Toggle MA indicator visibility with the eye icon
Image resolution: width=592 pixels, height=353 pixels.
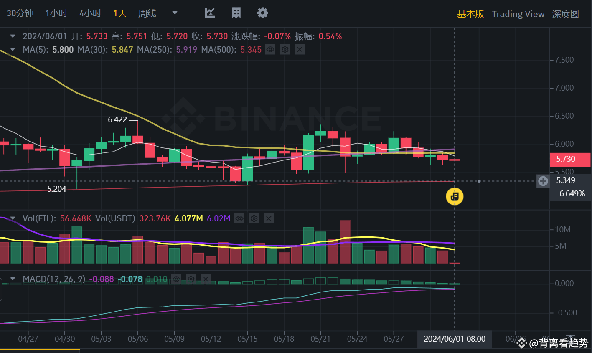point(270,49)
